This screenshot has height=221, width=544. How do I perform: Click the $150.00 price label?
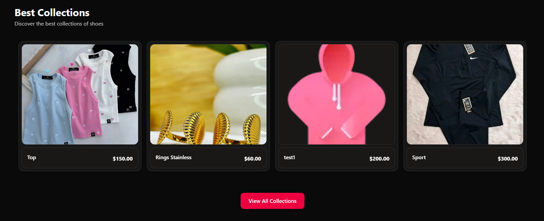pos(123,159)
